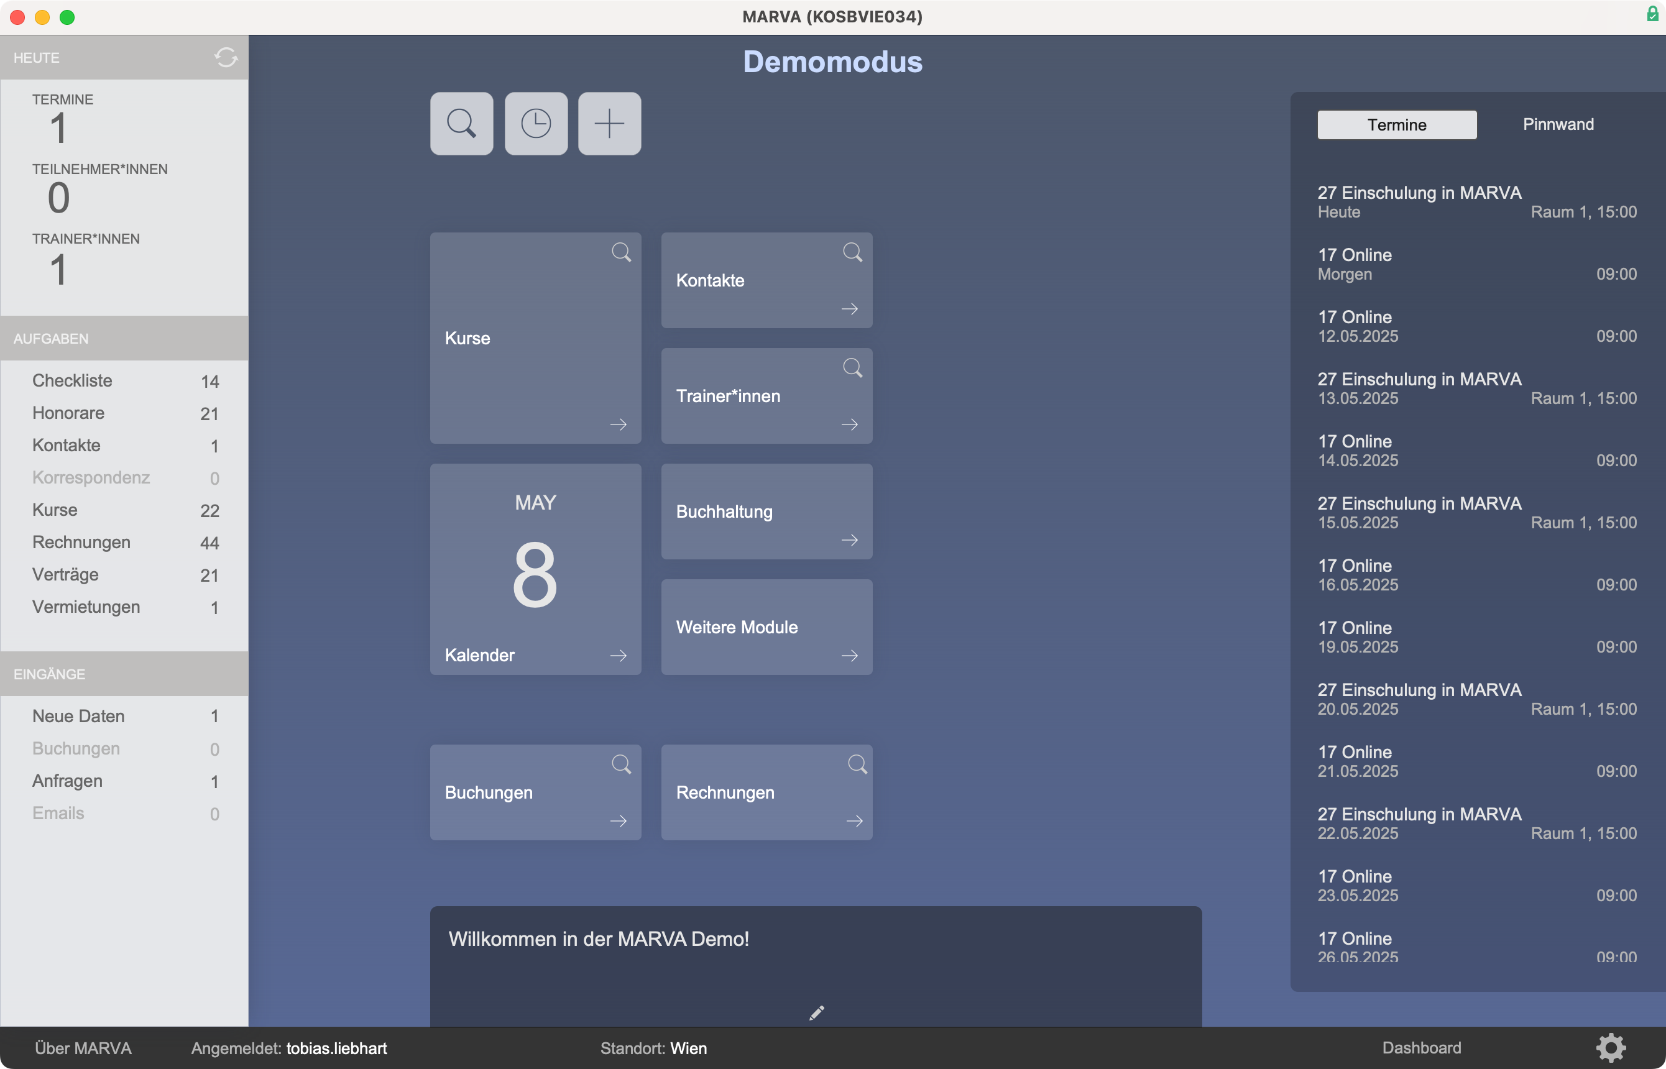Screen dimensions: 1666x1069
Task: Click Dashboard in the bottom bar
Action: [x=1421, y=1047]
